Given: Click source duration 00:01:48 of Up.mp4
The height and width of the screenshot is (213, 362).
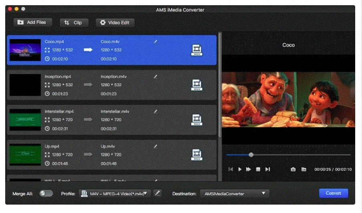Looking at the screenshot, I should pos(60,164).
